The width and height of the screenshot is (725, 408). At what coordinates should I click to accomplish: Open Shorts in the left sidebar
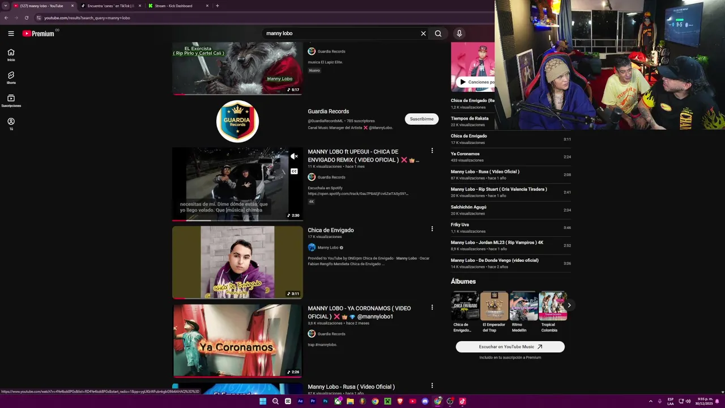pos(11,78)
